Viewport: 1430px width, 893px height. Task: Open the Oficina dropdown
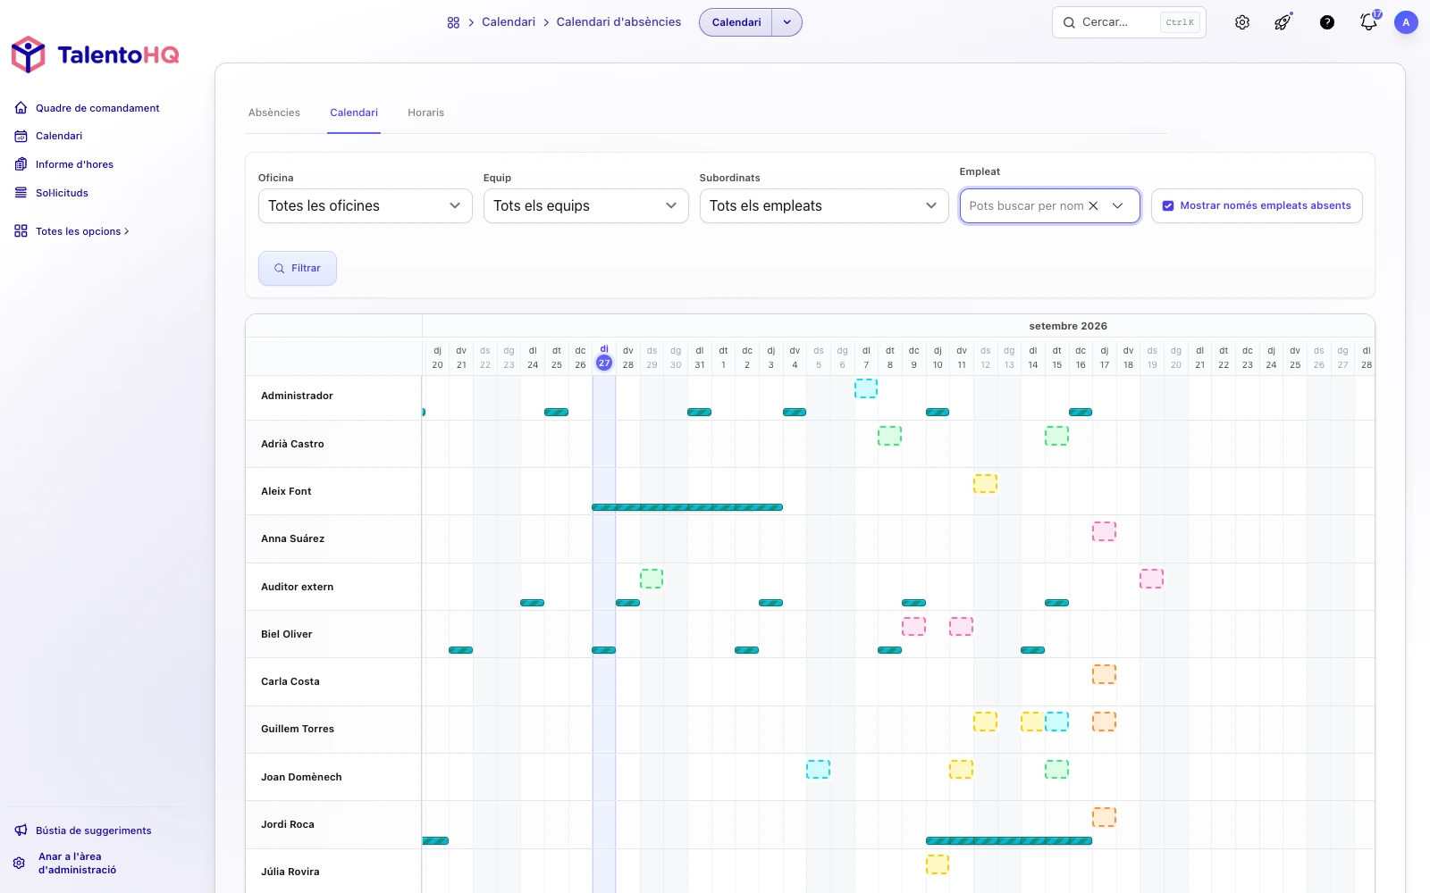(x=365, y=205)
